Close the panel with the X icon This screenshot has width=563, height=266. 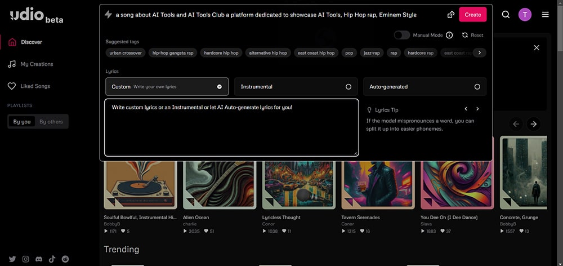point(537,47)
